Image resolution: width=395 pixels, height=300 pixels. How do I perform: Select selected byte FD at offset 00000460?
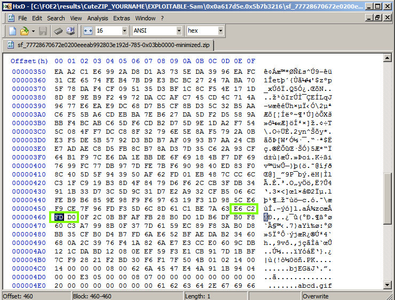pyautogui.click(x=59, y=217)
